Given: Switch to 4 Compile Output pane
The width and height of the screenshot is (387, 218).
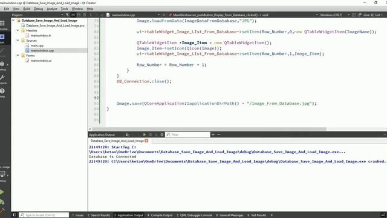Looking at the screenshot, I should tap(160, 215).
